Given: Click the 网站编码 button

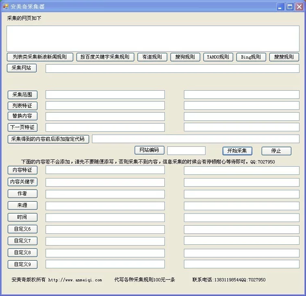Looking at the screenshot, I should pyautogui.click(x=149, y=150).
